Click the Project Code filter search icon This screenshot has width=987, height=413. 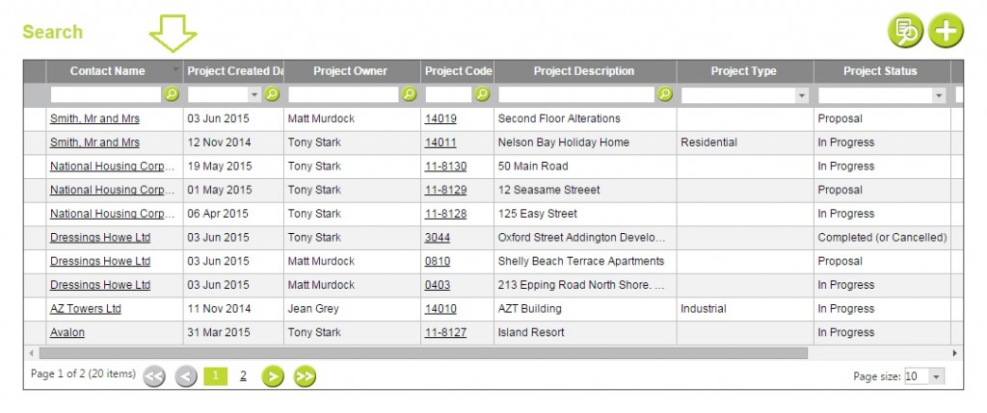click(482, 94)
